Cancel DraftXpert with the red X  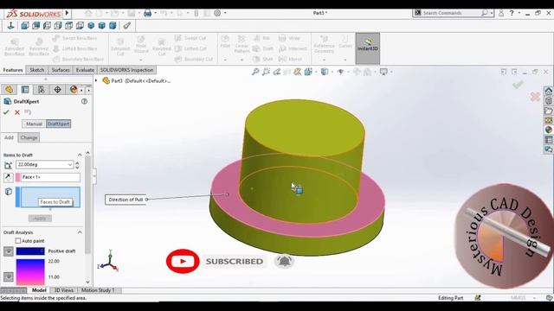[17, 112]
